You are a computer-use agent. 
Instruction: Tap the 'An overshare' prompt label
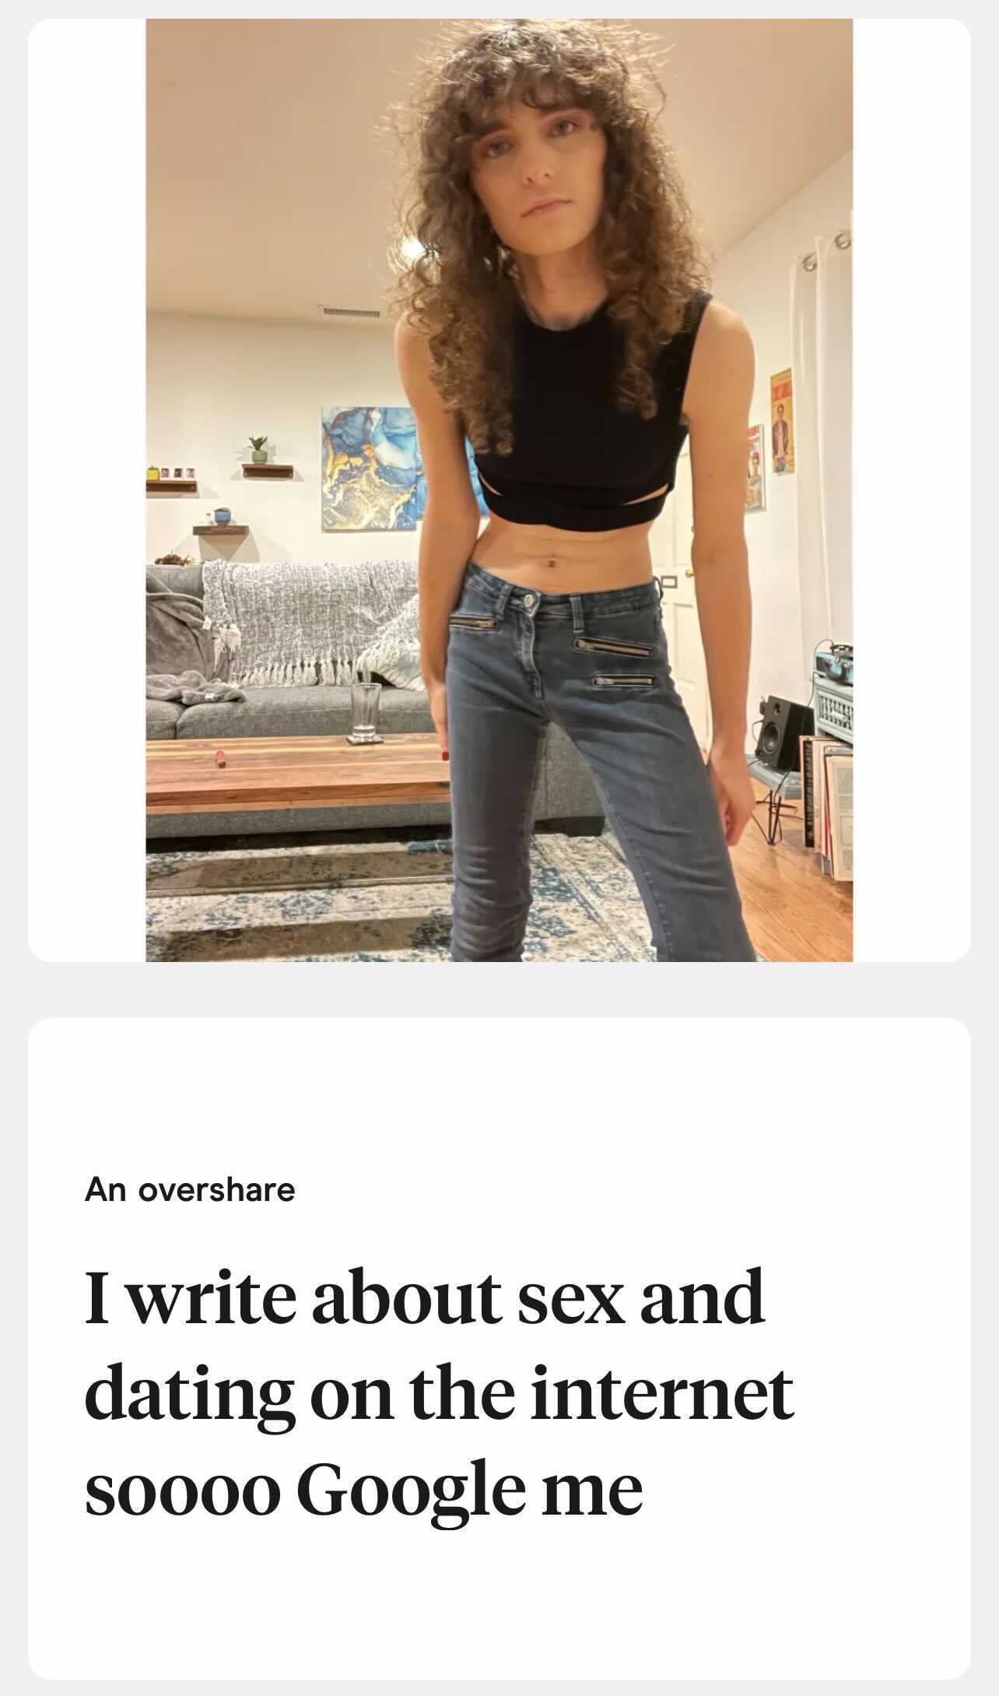click(x=190, y=1190)
